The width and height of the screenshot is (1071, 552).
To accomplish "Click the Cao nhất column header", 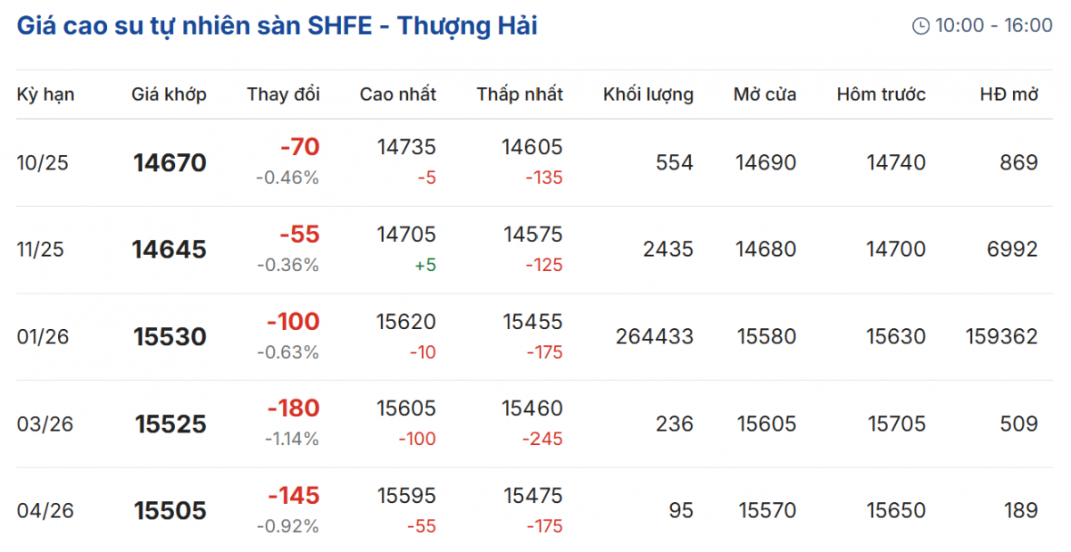I will pos(398,95).
